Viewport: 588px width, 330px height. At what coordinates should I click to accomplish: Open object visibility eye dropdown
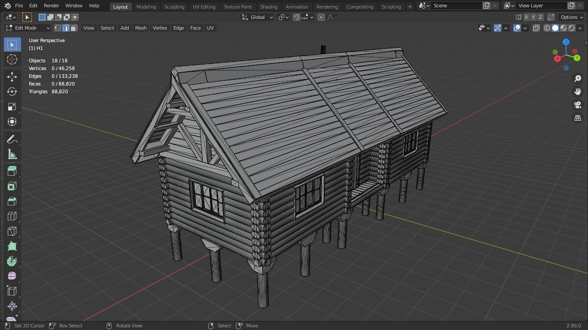tap(484, 28)
